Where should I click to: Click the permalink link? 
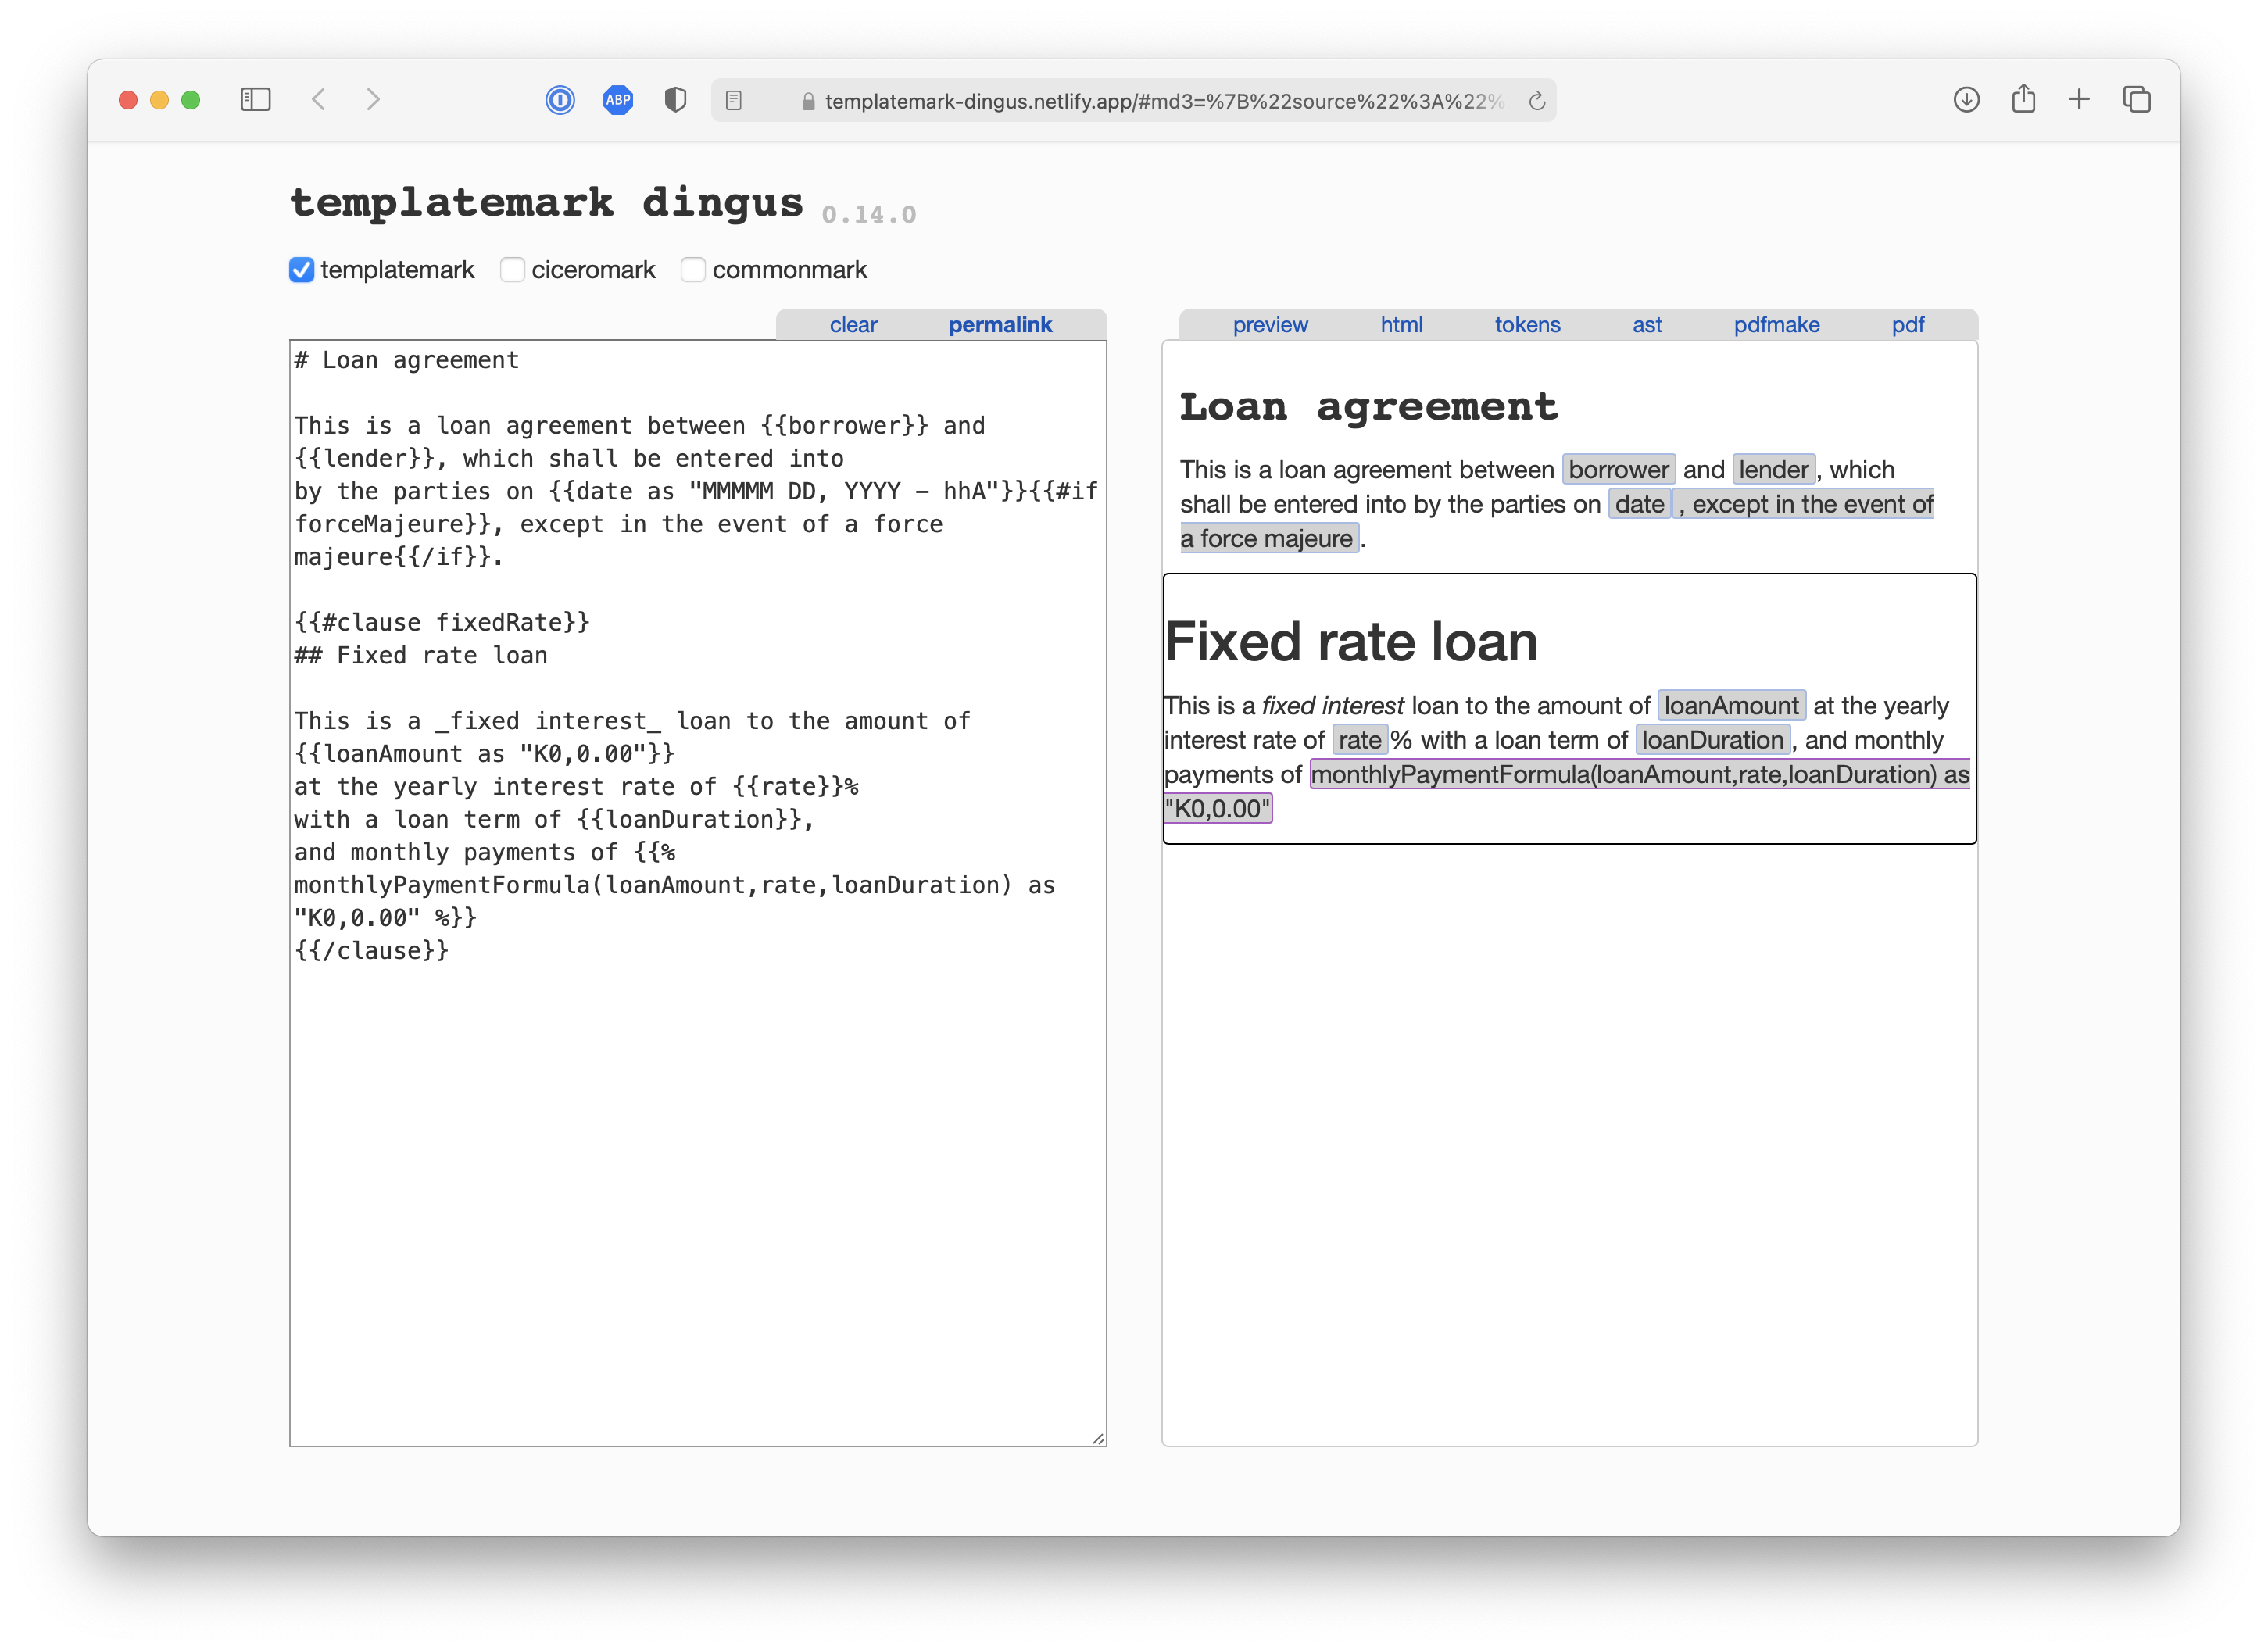pyautogui.click(x=1000, y=325)
